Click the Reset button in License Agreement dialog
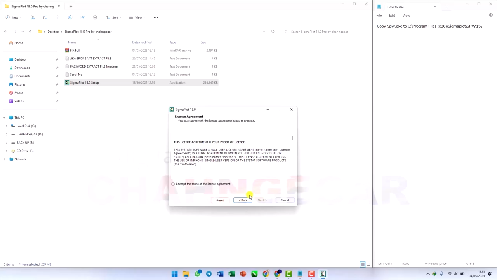Image resolution: width=497 pixels, height=280 pixels. 220,200
